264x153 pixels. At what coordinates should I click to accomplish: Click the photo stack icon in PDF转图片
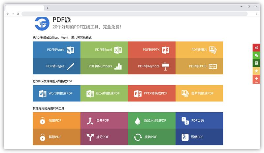pyautogui.click(x=213, y=50)
